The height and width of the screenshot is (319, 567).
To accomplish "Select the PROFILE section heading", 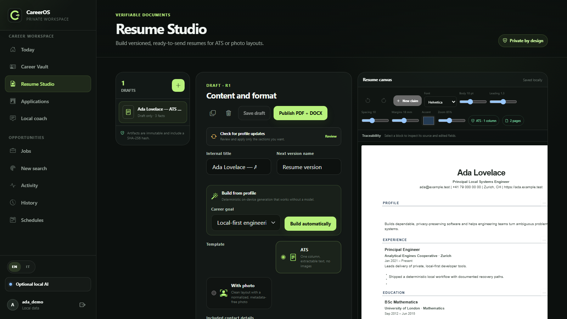I will [391, 203].
